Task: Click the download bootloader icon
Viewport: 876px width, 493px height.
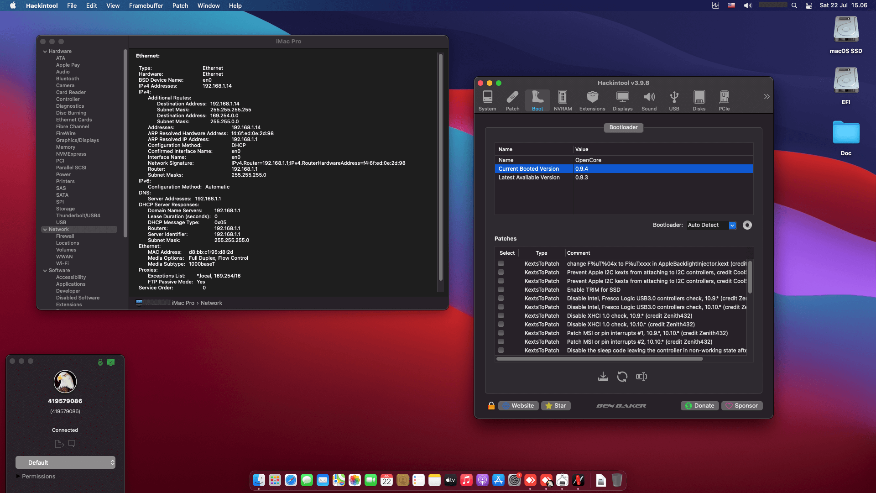Action: click(603, 377)
